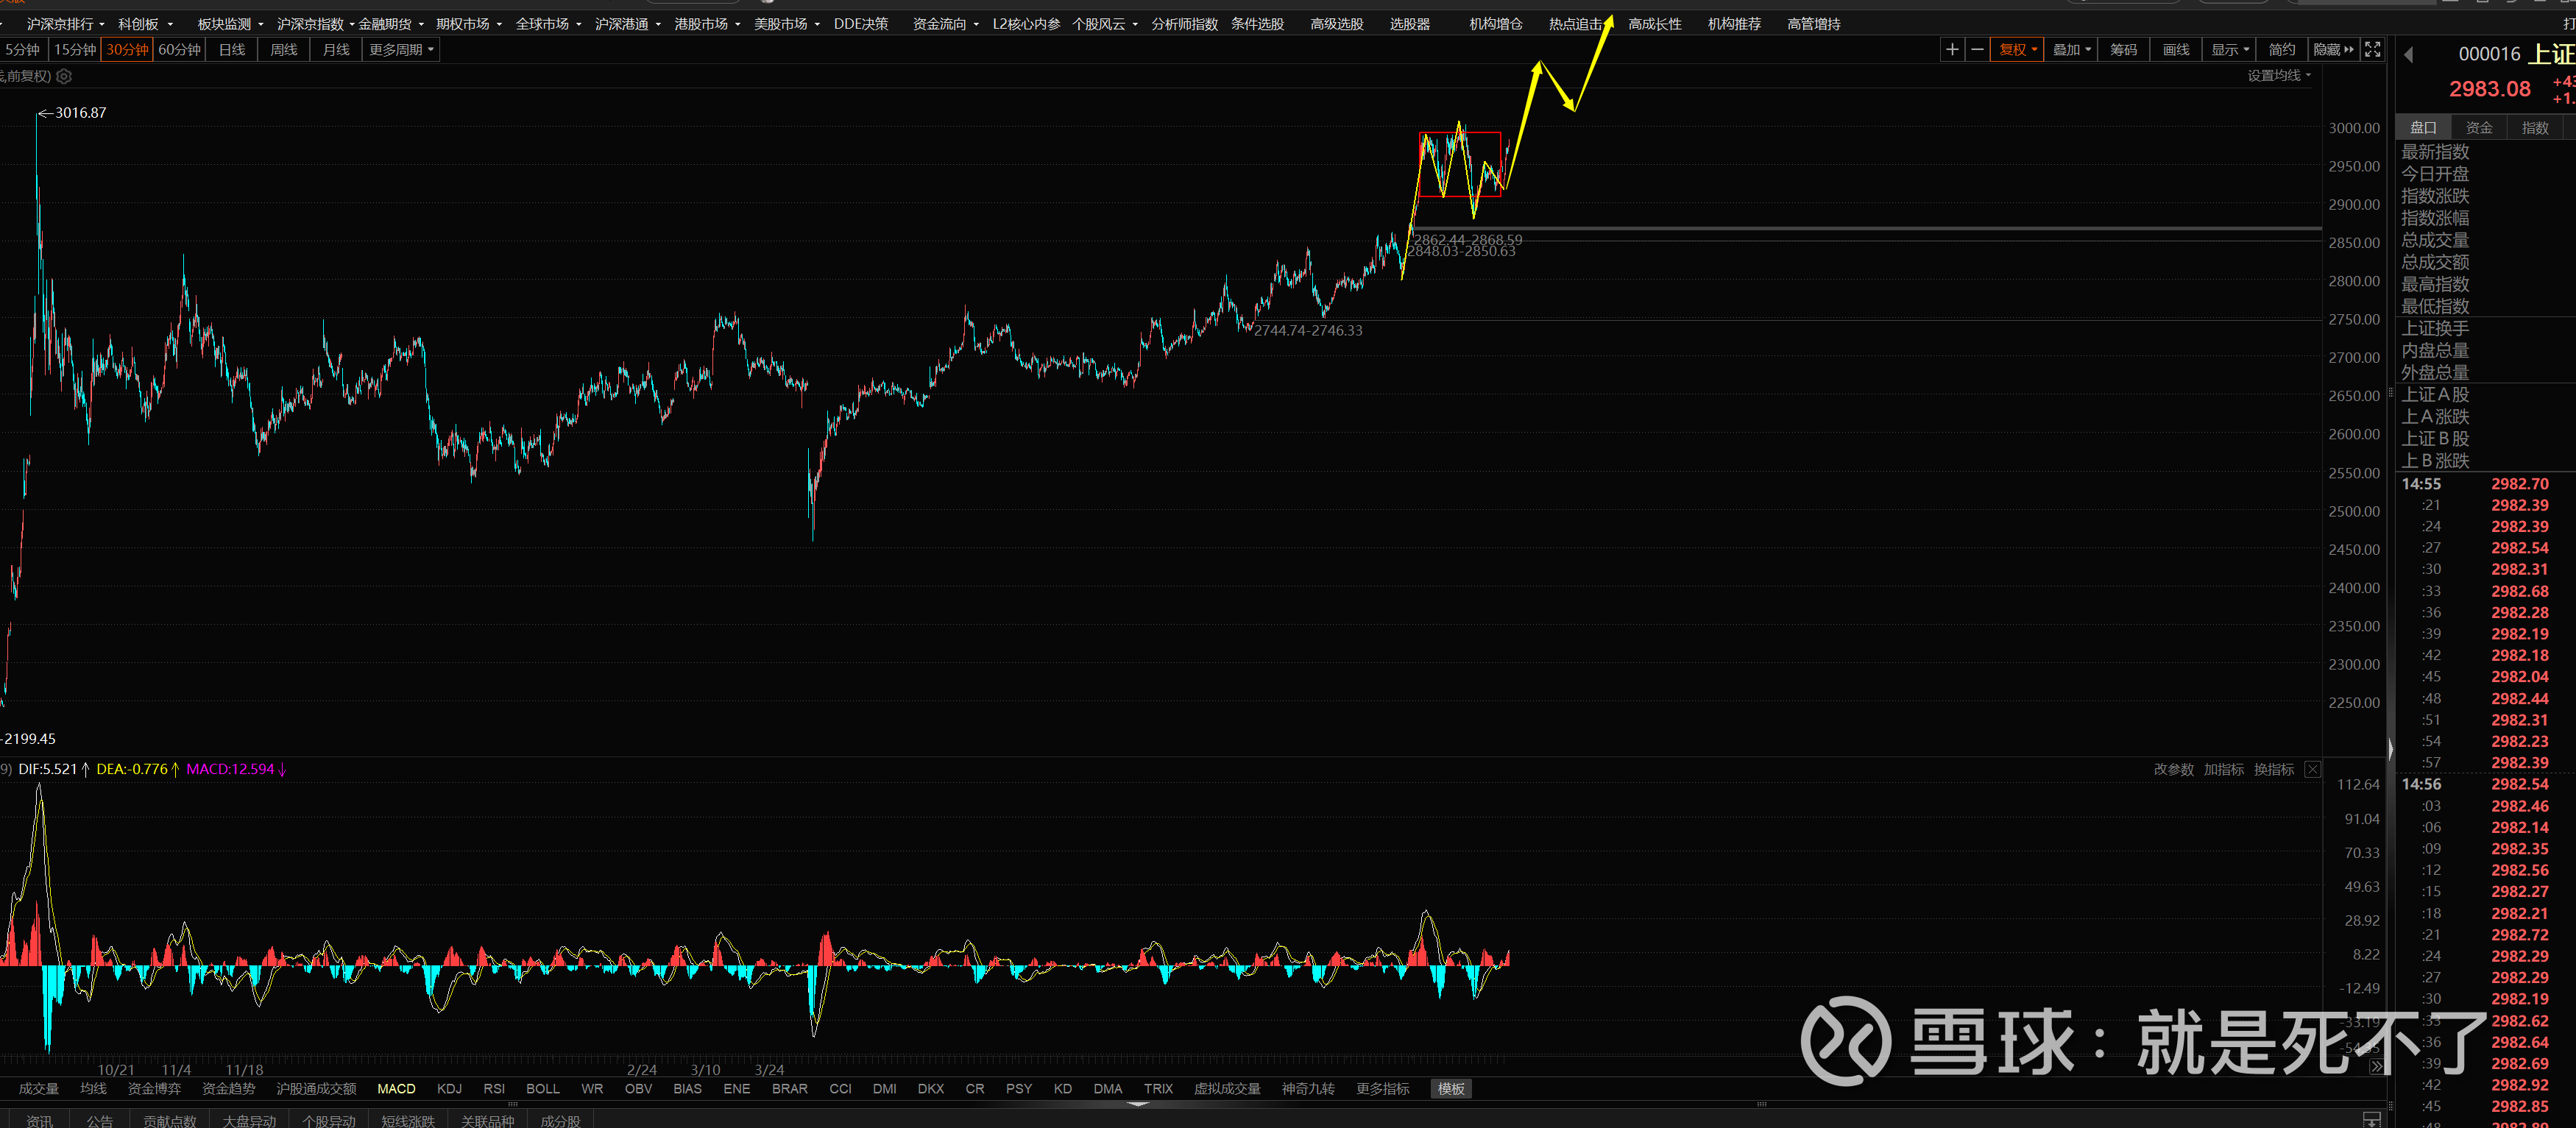Click the horizontal scroll handle under chart

tap(1137, 1104)
